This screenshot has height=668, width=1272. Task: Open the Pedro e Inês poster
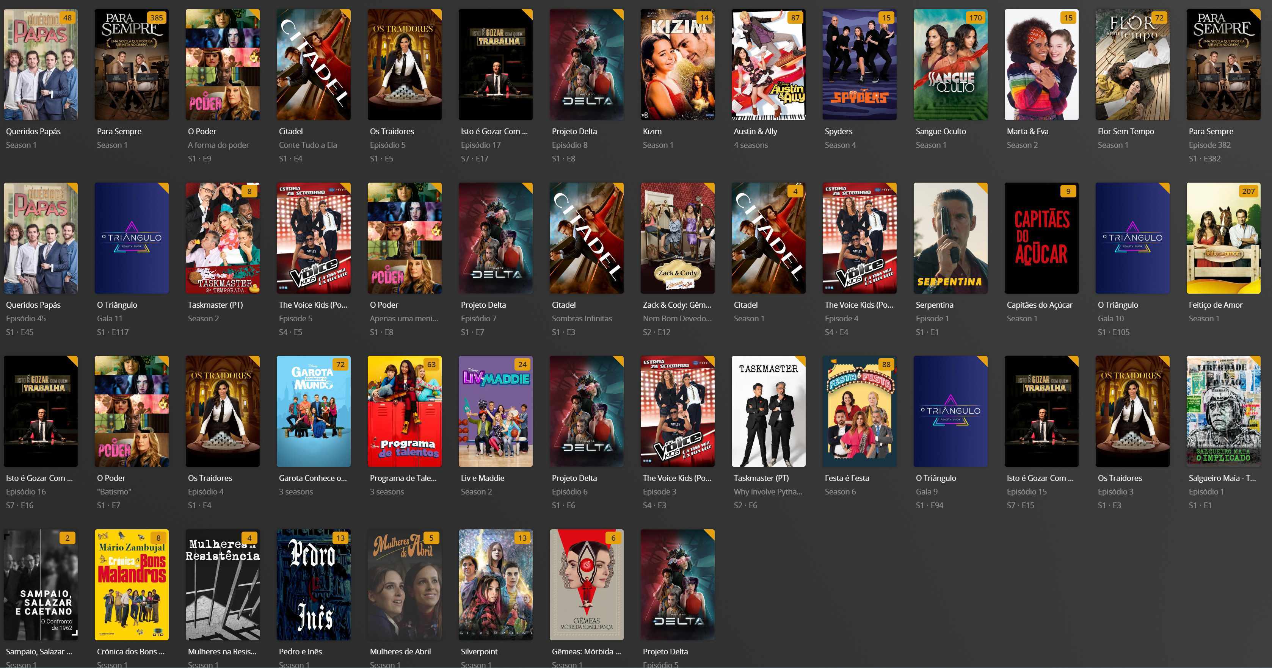click(314, 585)
